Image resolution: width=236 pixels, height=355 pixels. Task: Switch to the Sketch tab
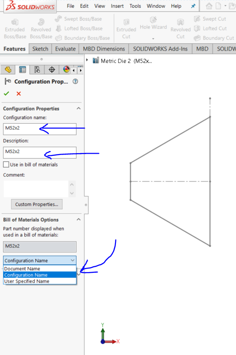pos(40,49)
